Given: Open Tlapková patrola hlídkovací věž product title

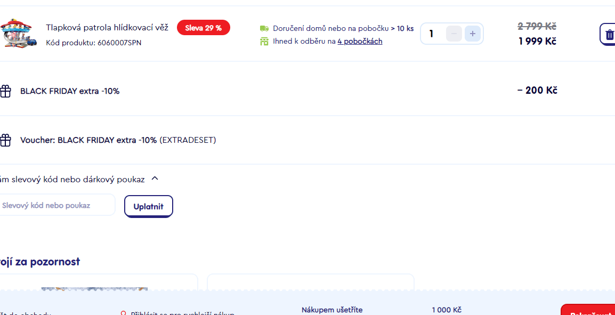Looking at the screenshot, I should coord(107,28).
